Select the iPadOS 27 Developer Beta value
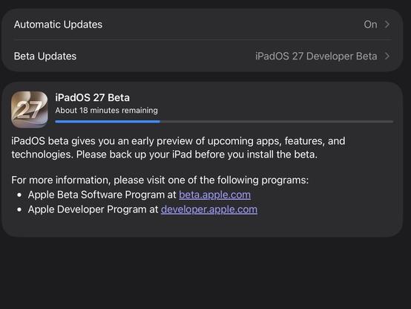 pyautogui.click(x=316, y=56)
